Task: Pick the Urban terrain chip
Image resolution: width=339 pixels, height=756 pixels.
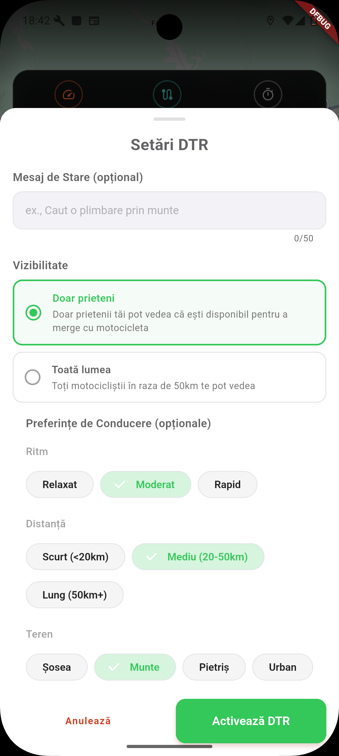Action: [282, 667]
